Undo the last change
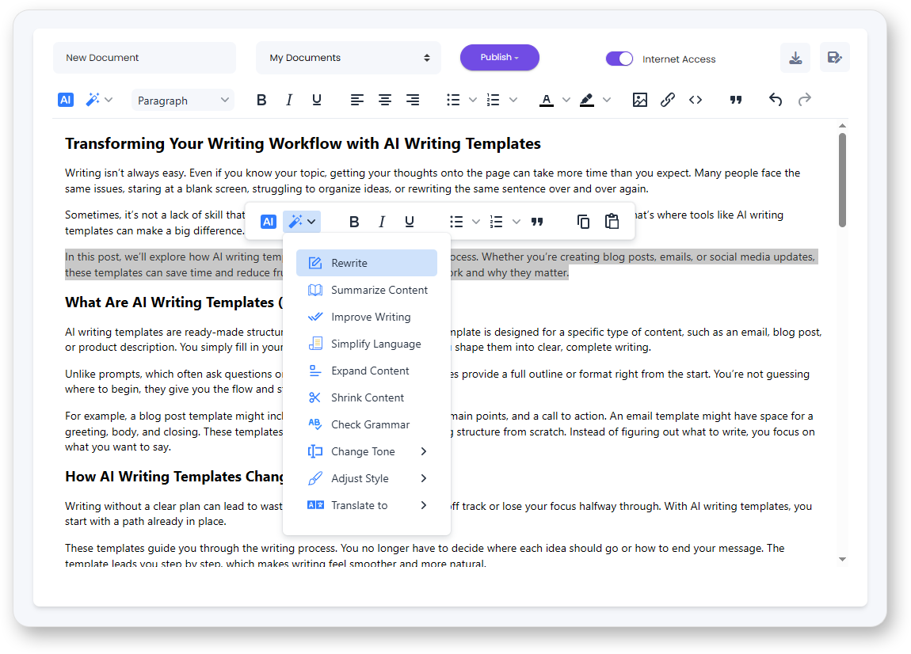 [x=776, y=99]
